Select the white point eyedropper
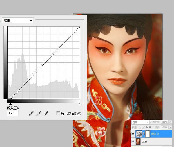 (x=46, y=113)
